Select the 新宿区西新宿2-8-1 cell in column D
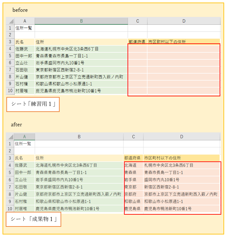 (181, 187)
